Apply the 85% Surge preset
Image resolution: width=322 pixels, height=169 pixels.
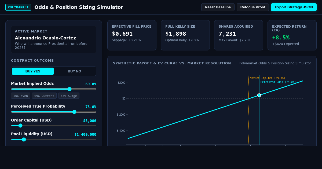pos(69,96)
